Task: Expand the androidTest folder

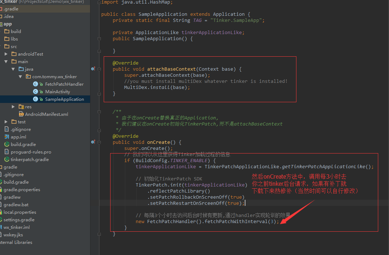Action: [x=6, y=54]
